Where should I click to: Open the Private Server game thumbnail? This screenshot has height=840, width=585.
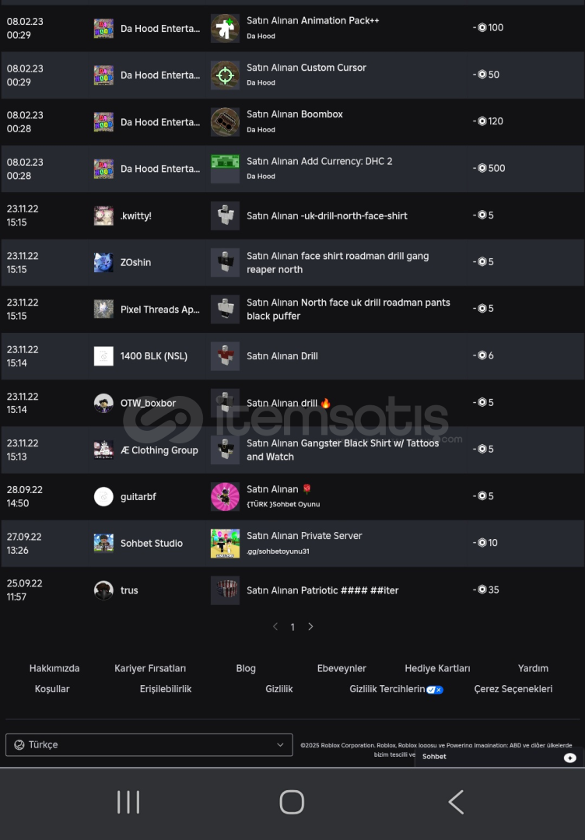(x=225, y=543)
